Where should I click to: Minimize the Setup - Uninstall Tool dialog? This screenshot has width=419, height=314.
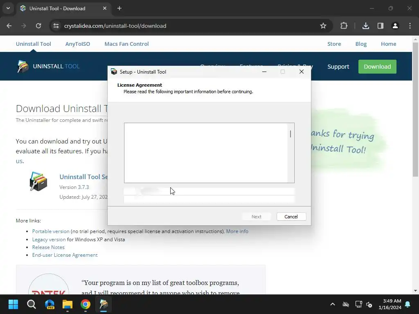coord(264,72)
